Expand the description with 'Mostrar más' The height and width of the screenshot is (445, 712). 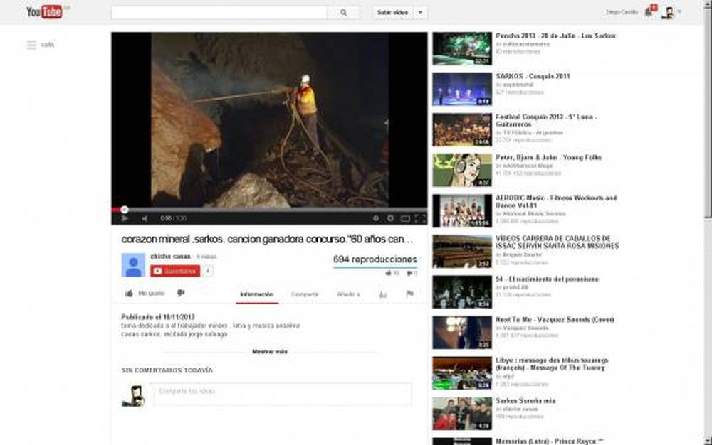[x=268, y=350]
